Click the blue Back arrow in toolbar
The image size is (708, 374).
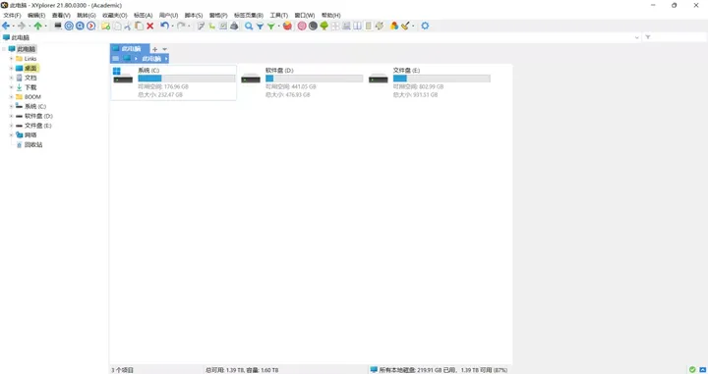(x=6, y=27)
